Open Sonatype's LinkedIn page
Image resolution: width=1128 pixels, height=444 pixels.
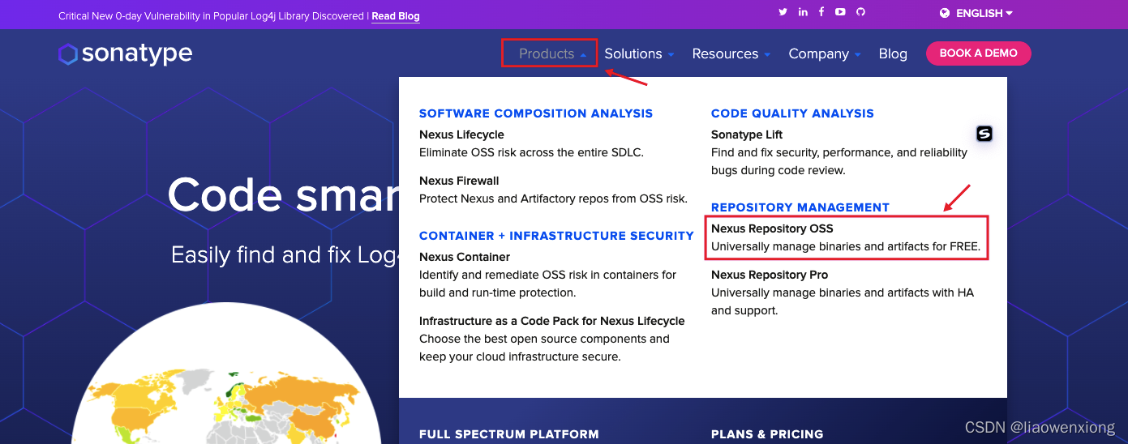click(x=803, y=12)
